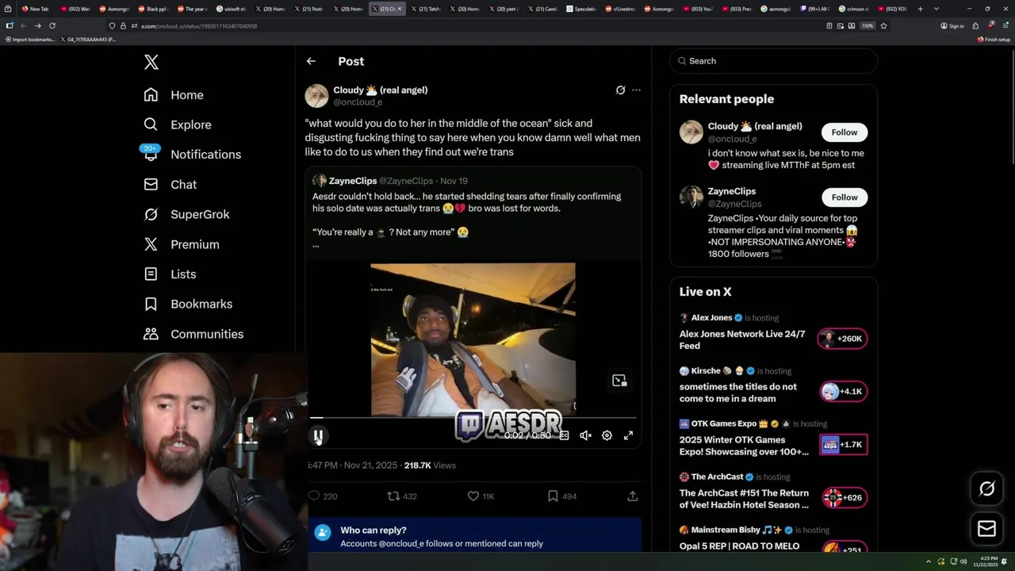Open the Notifications page
Image resolution: width=1015 pixels, height=571 pixels.
click(192, 155)
